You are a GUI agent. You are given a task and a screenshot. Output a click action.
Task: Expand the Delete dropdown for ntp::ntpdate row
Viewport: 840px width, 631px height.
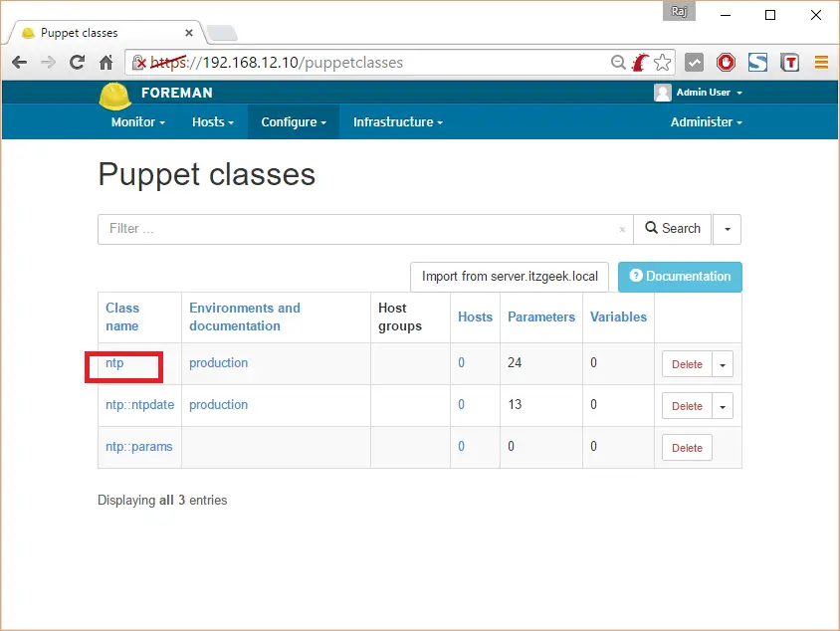pos(723,406)
